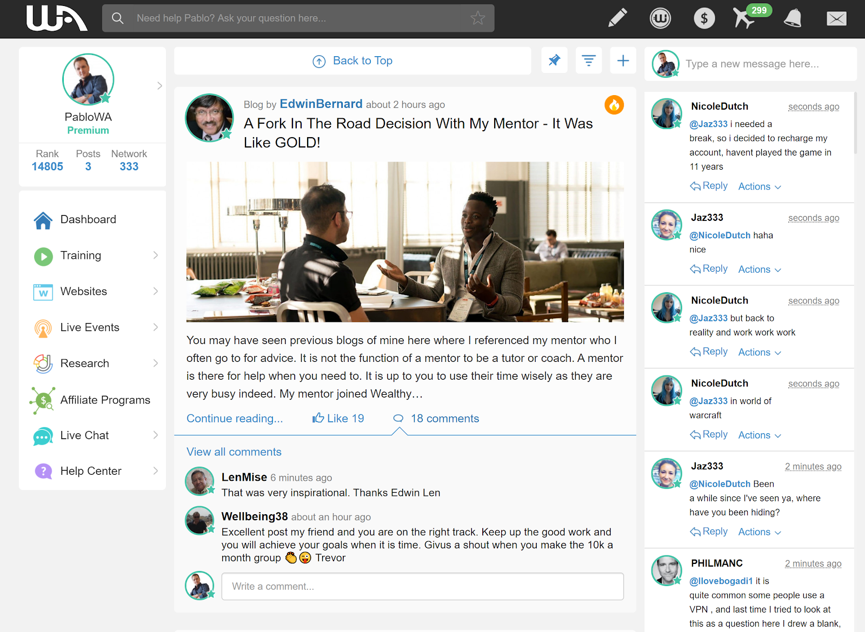Expand the Training menu chevron
Screen dimensions: 865x632
click(x=156, y=255)
